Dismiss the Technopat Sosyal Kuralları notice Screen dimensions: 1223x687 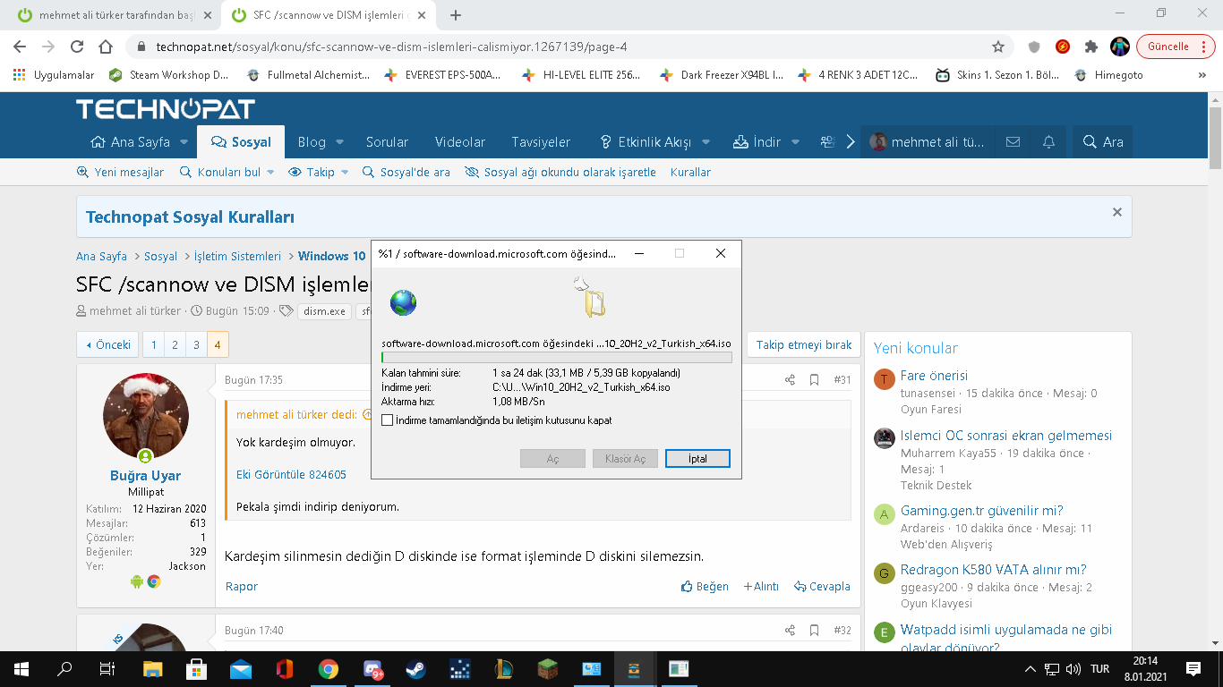pos(1116,212)
